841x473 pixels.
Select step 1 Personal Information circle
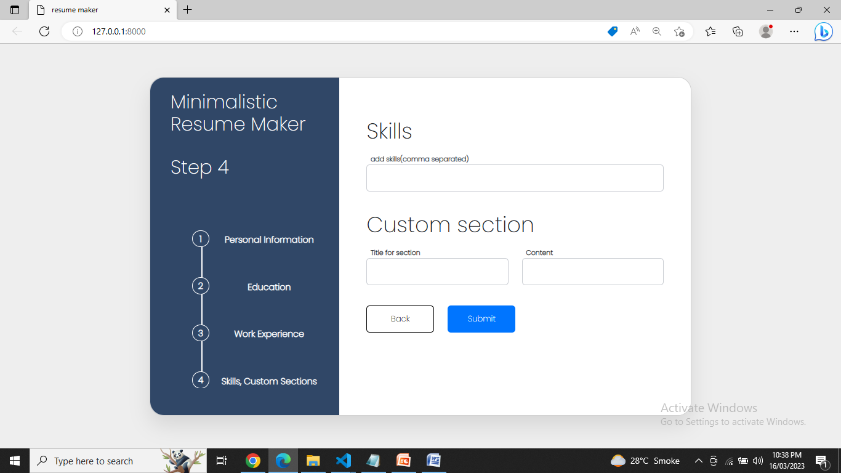coord(200,238)
